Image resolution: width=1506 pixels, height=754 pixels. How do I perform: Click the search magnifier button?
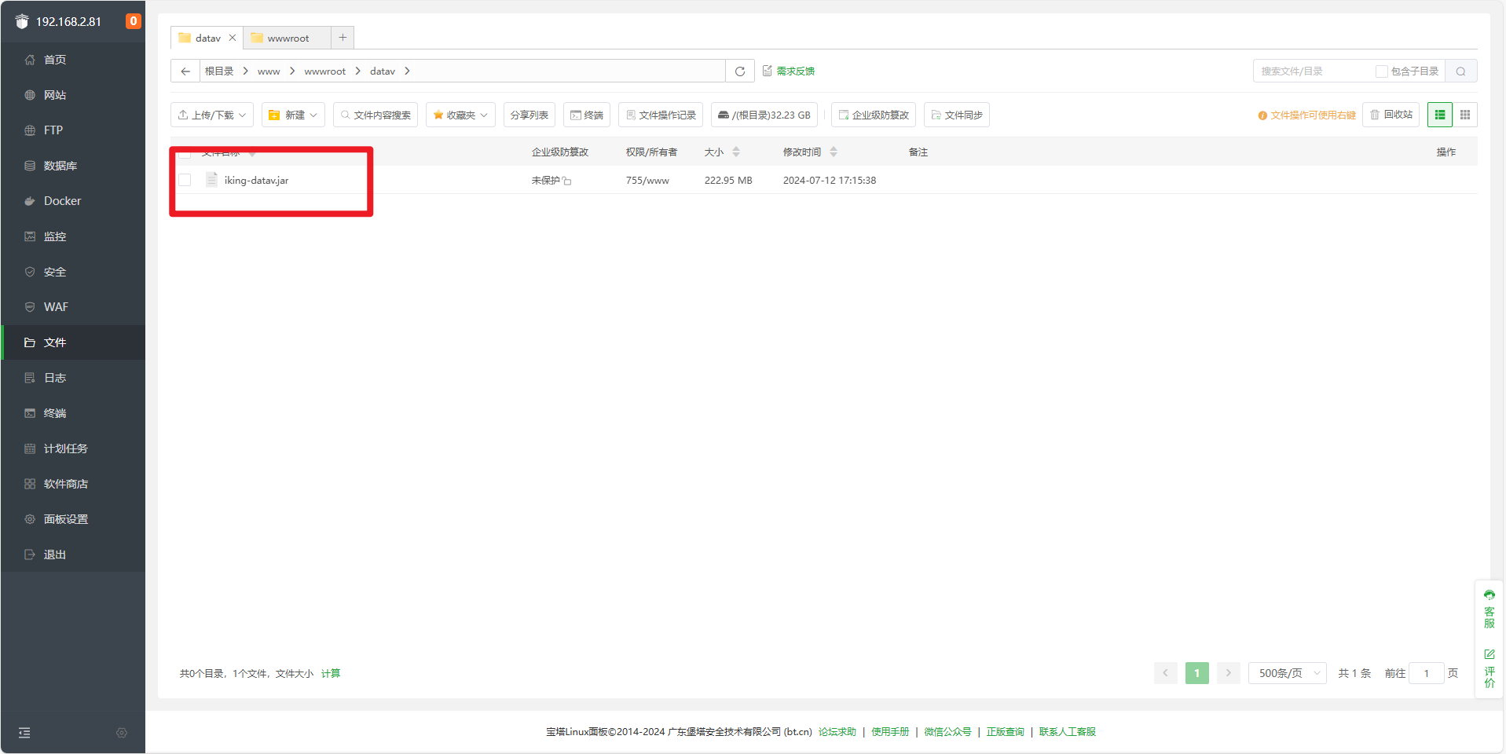click(x=1461, y=71)
